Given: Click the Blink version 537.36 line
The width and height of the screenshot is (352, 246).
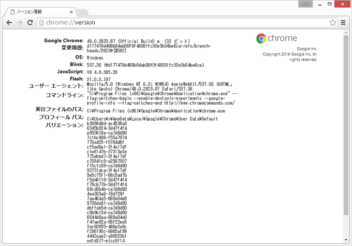Looking at the screenshot, I should [x=145, y=65].
